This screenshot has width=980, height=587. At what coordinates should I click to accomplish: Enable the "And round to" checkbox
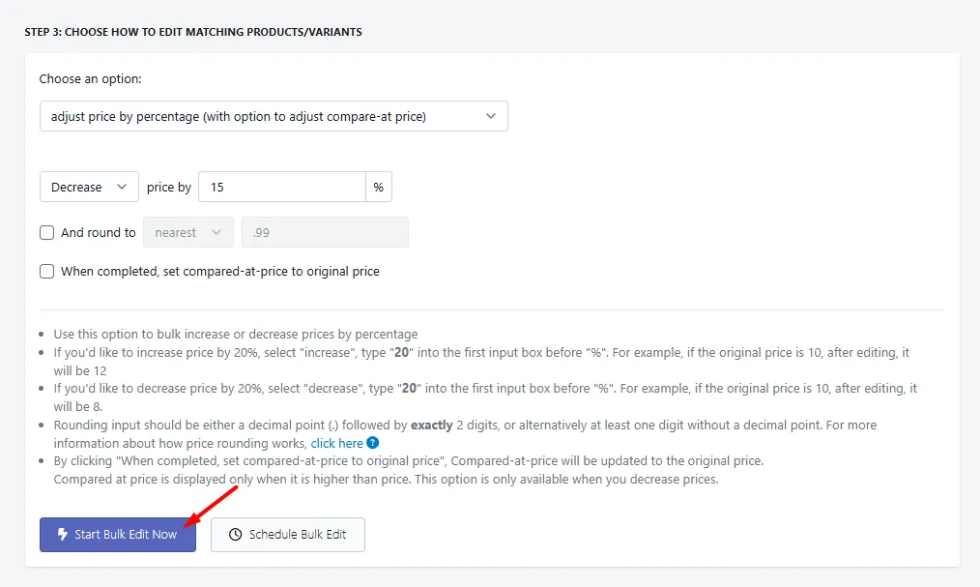[x=47, y=232]
